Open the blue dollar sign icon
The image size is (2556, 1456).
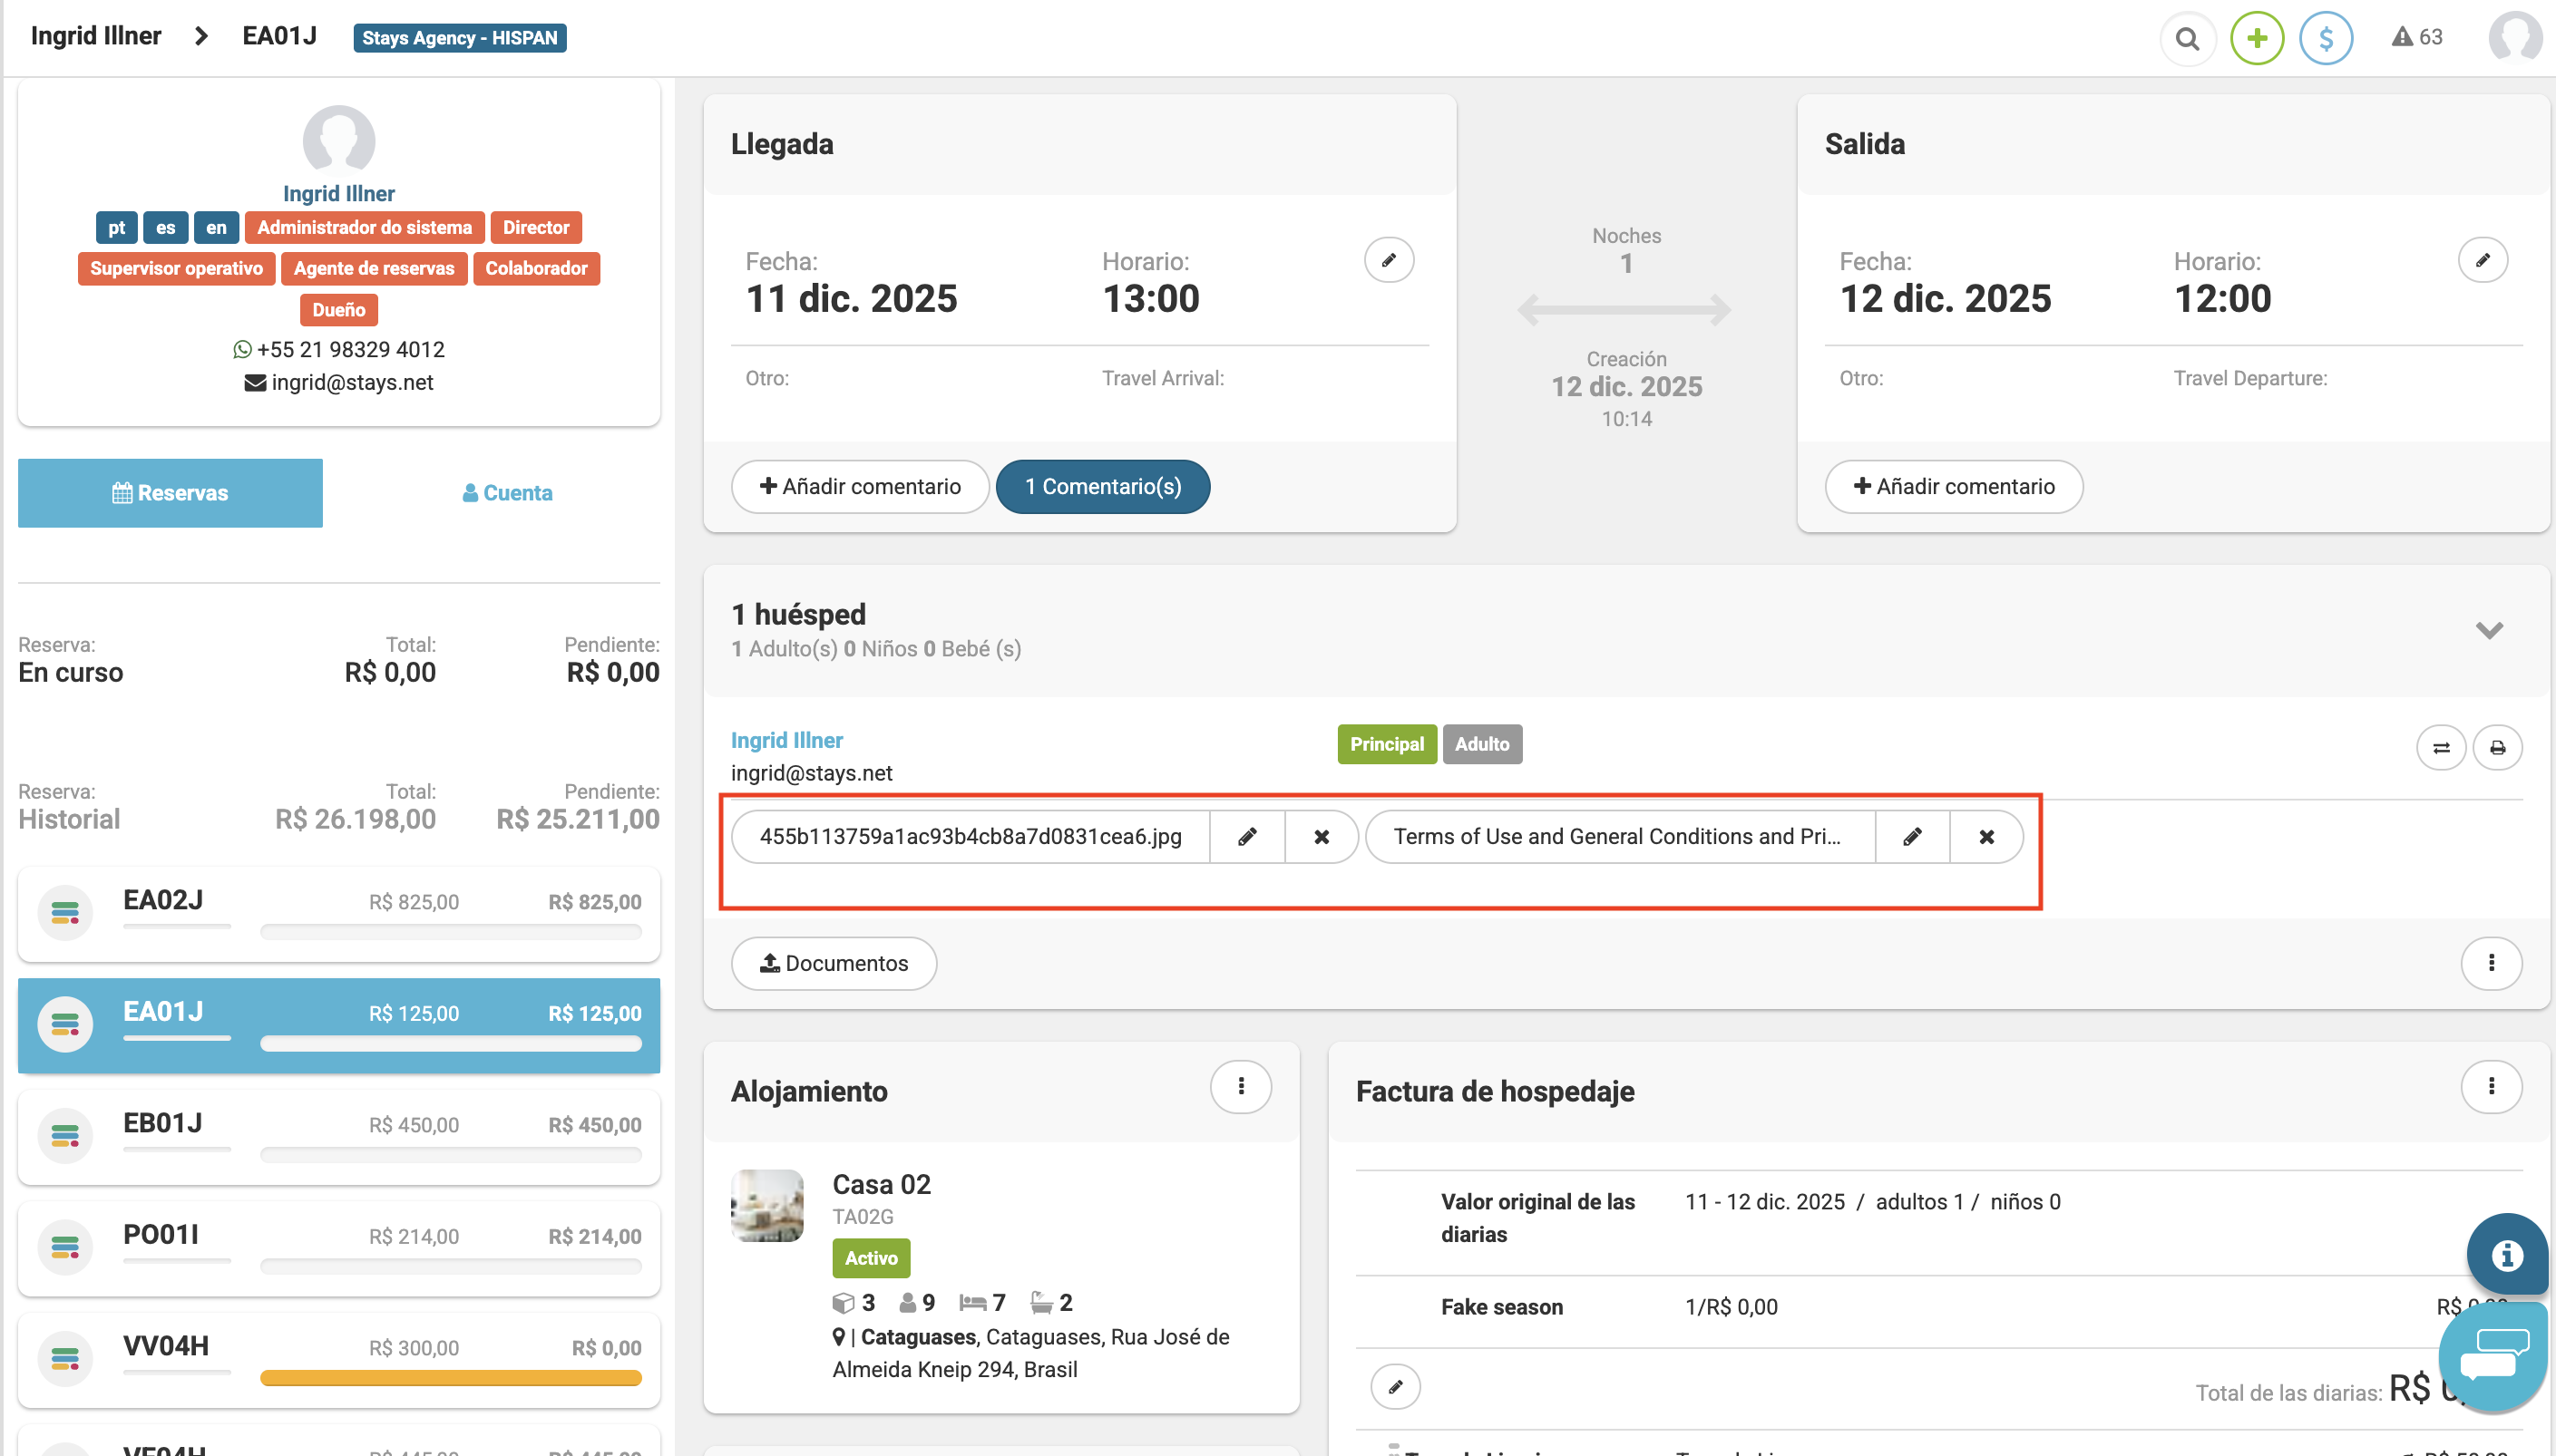click(x=2325, y=39)
